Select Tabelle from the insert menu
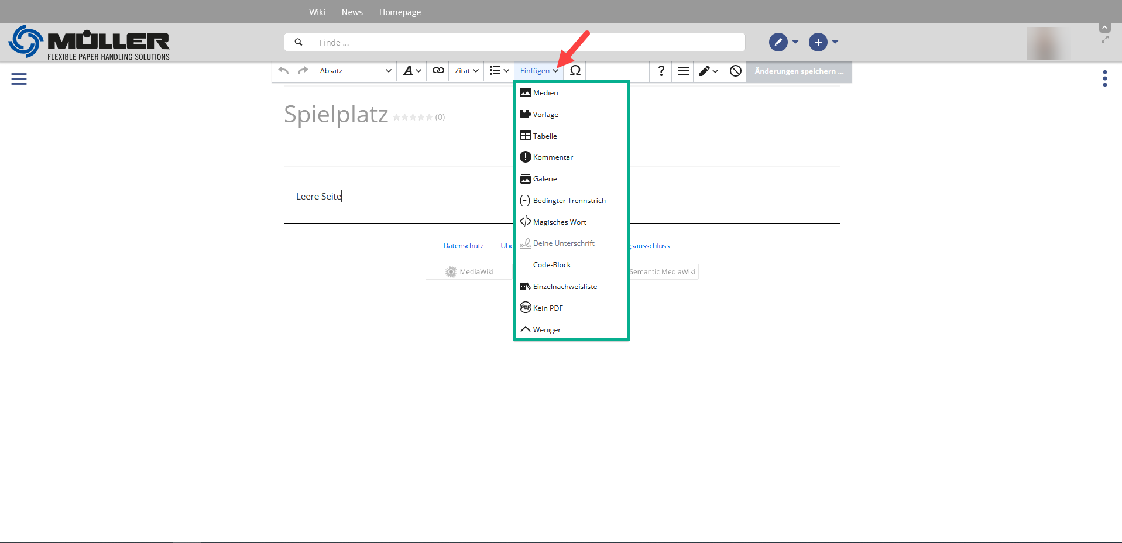 (544, 136)
